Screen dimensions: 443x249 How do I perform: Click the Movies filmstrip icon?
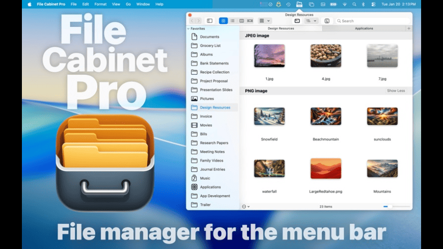[x=194, y=125]
